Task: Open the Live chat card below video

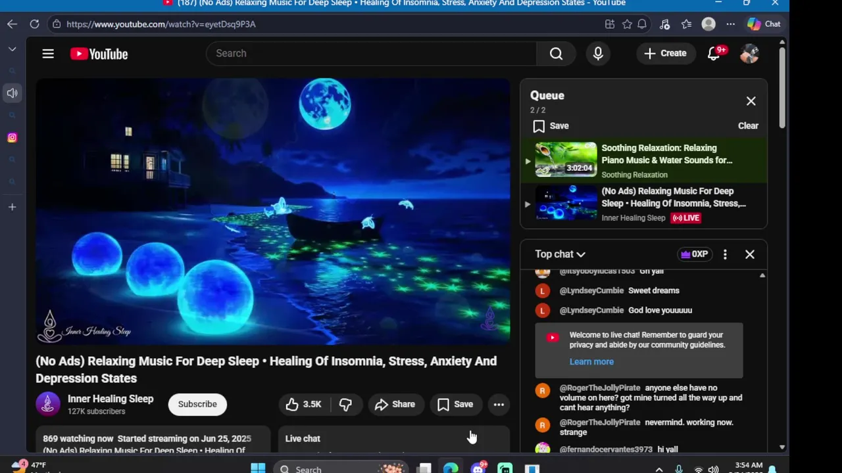Action: [x=394, y=439]
